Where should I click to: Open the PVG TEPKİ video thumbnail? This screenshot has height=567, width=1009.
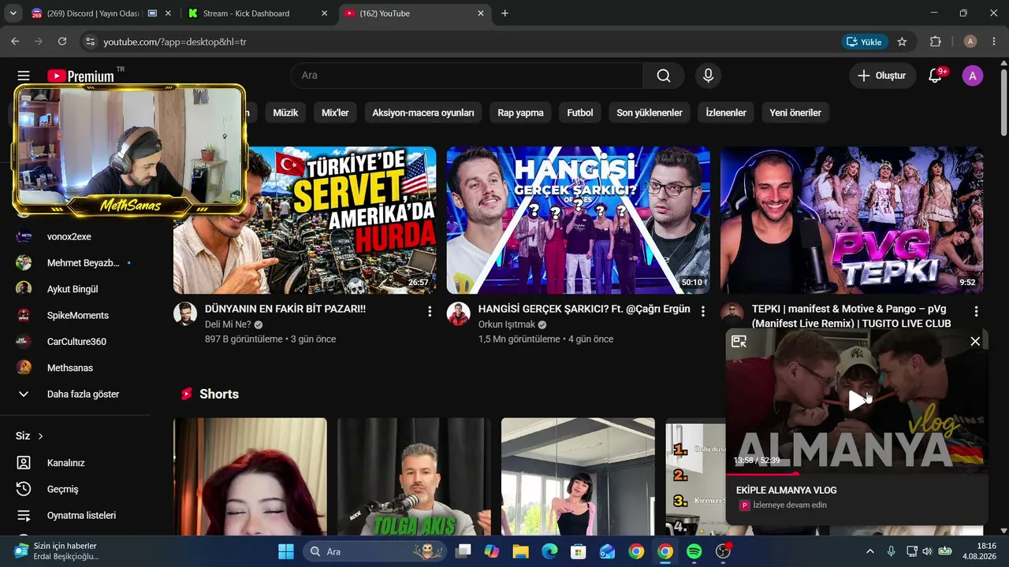tap(852, 220)
